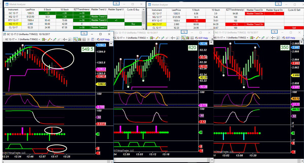Click grey disconnect plug icon in NG chart toolbar
Viewport: 304px width, 163px height.
click(x=267, y=38)
